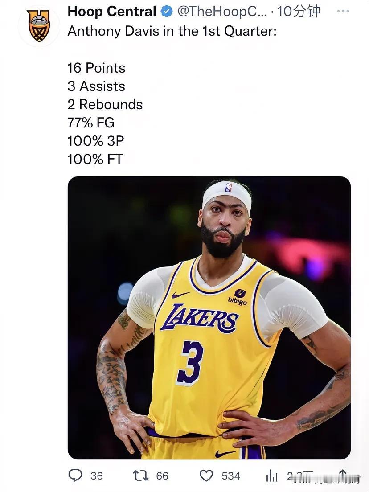Click the "16 Points" stat line
This screenshot has width=369, height=492.
[96, 68]
